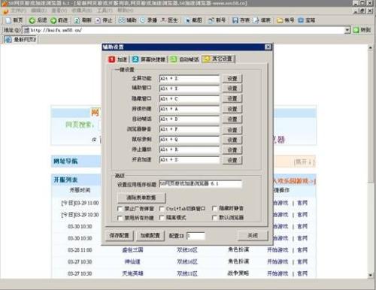The height and width of the screenshot is (290, 376).
Task: Select the 其它设置 tab
Action: click(218, 59)
